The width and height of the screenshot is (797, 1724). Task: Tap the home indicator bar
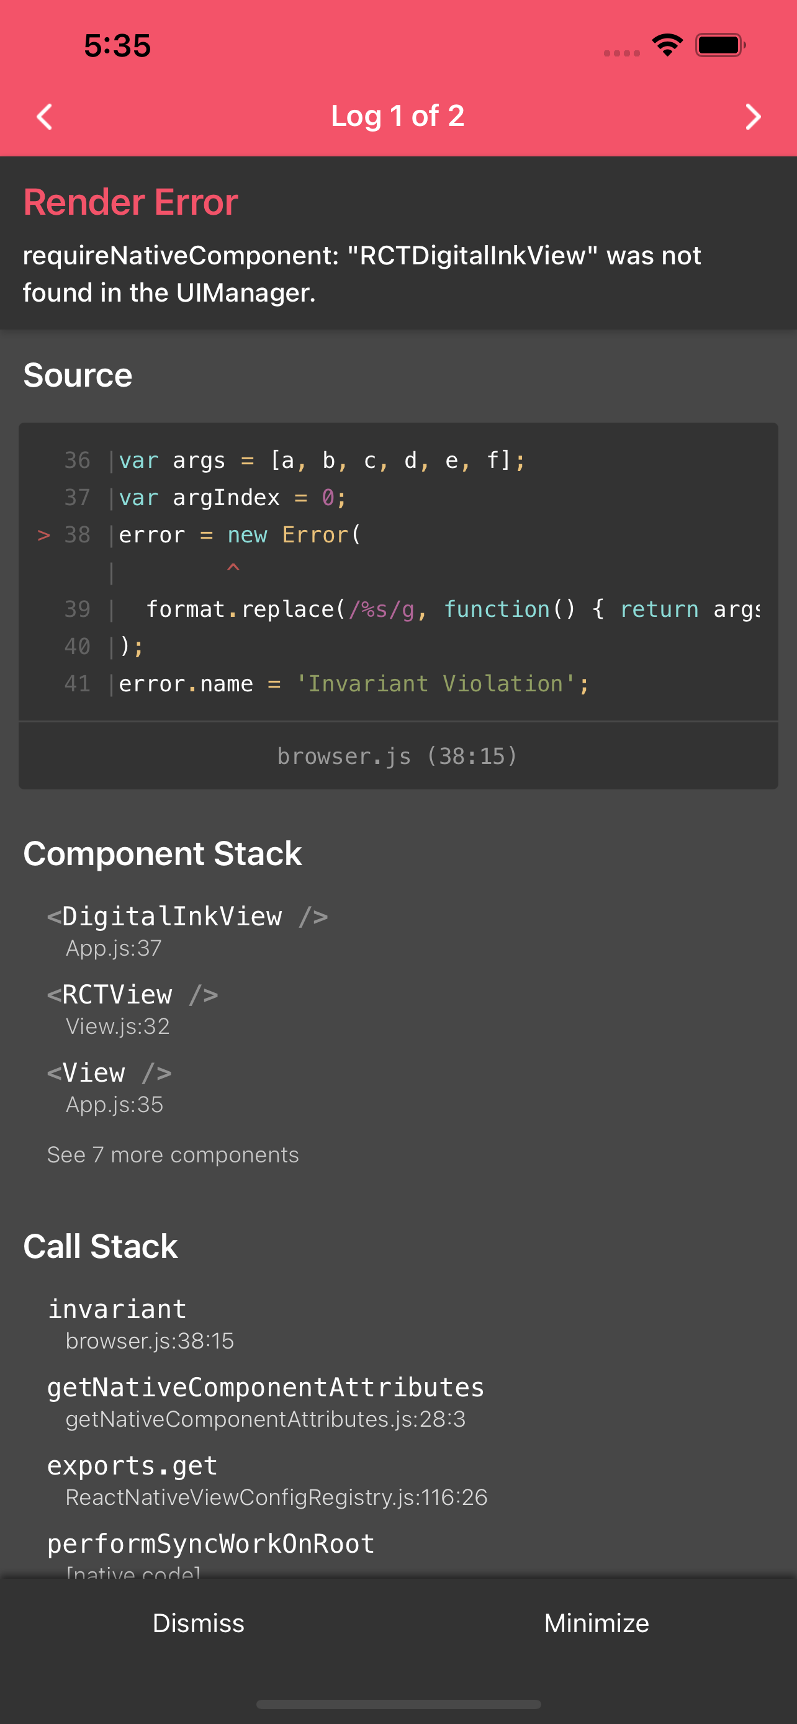pyautogui.click(x=398, y=1704)
